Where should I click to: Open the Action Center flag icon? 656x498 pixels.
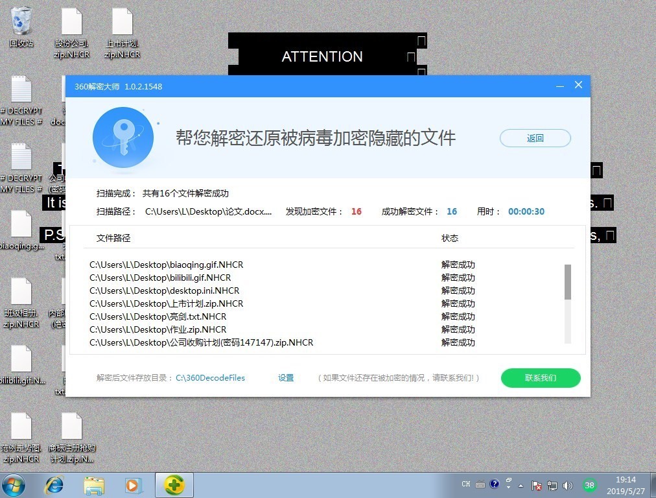(x=536, y=486)
